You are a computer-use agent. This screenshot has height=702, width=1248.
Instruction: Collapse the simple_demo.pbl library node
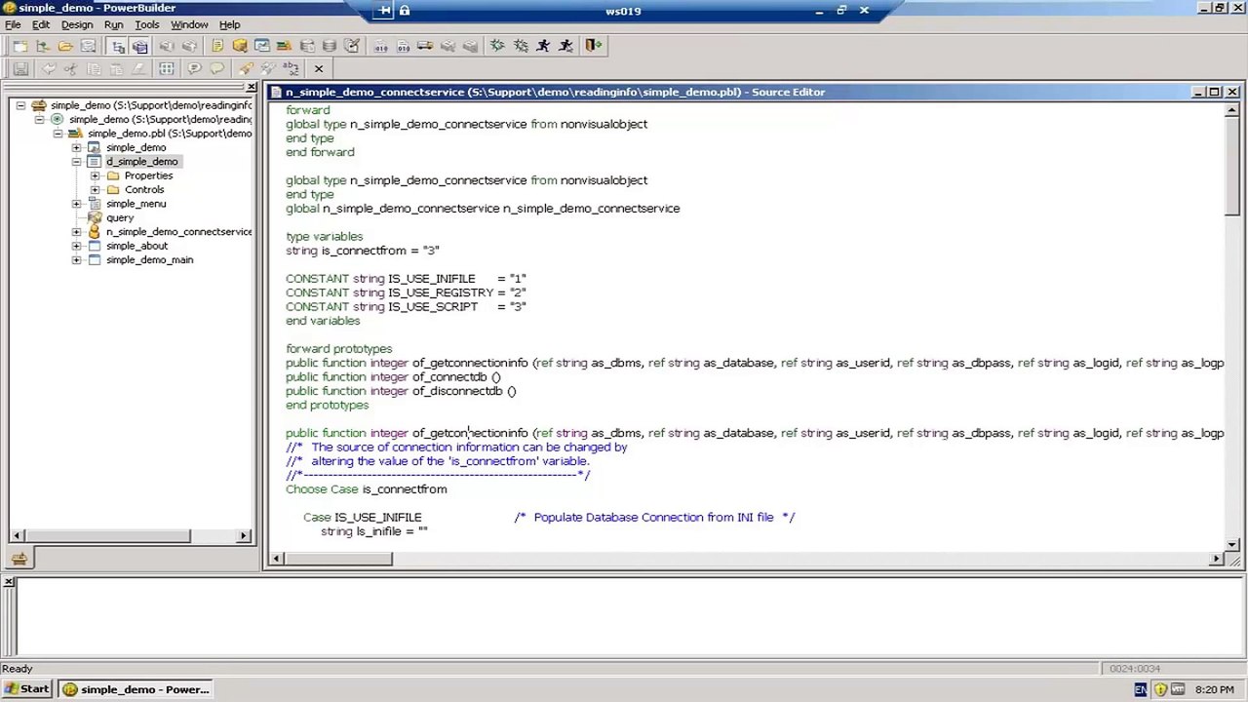pos(58,134)
